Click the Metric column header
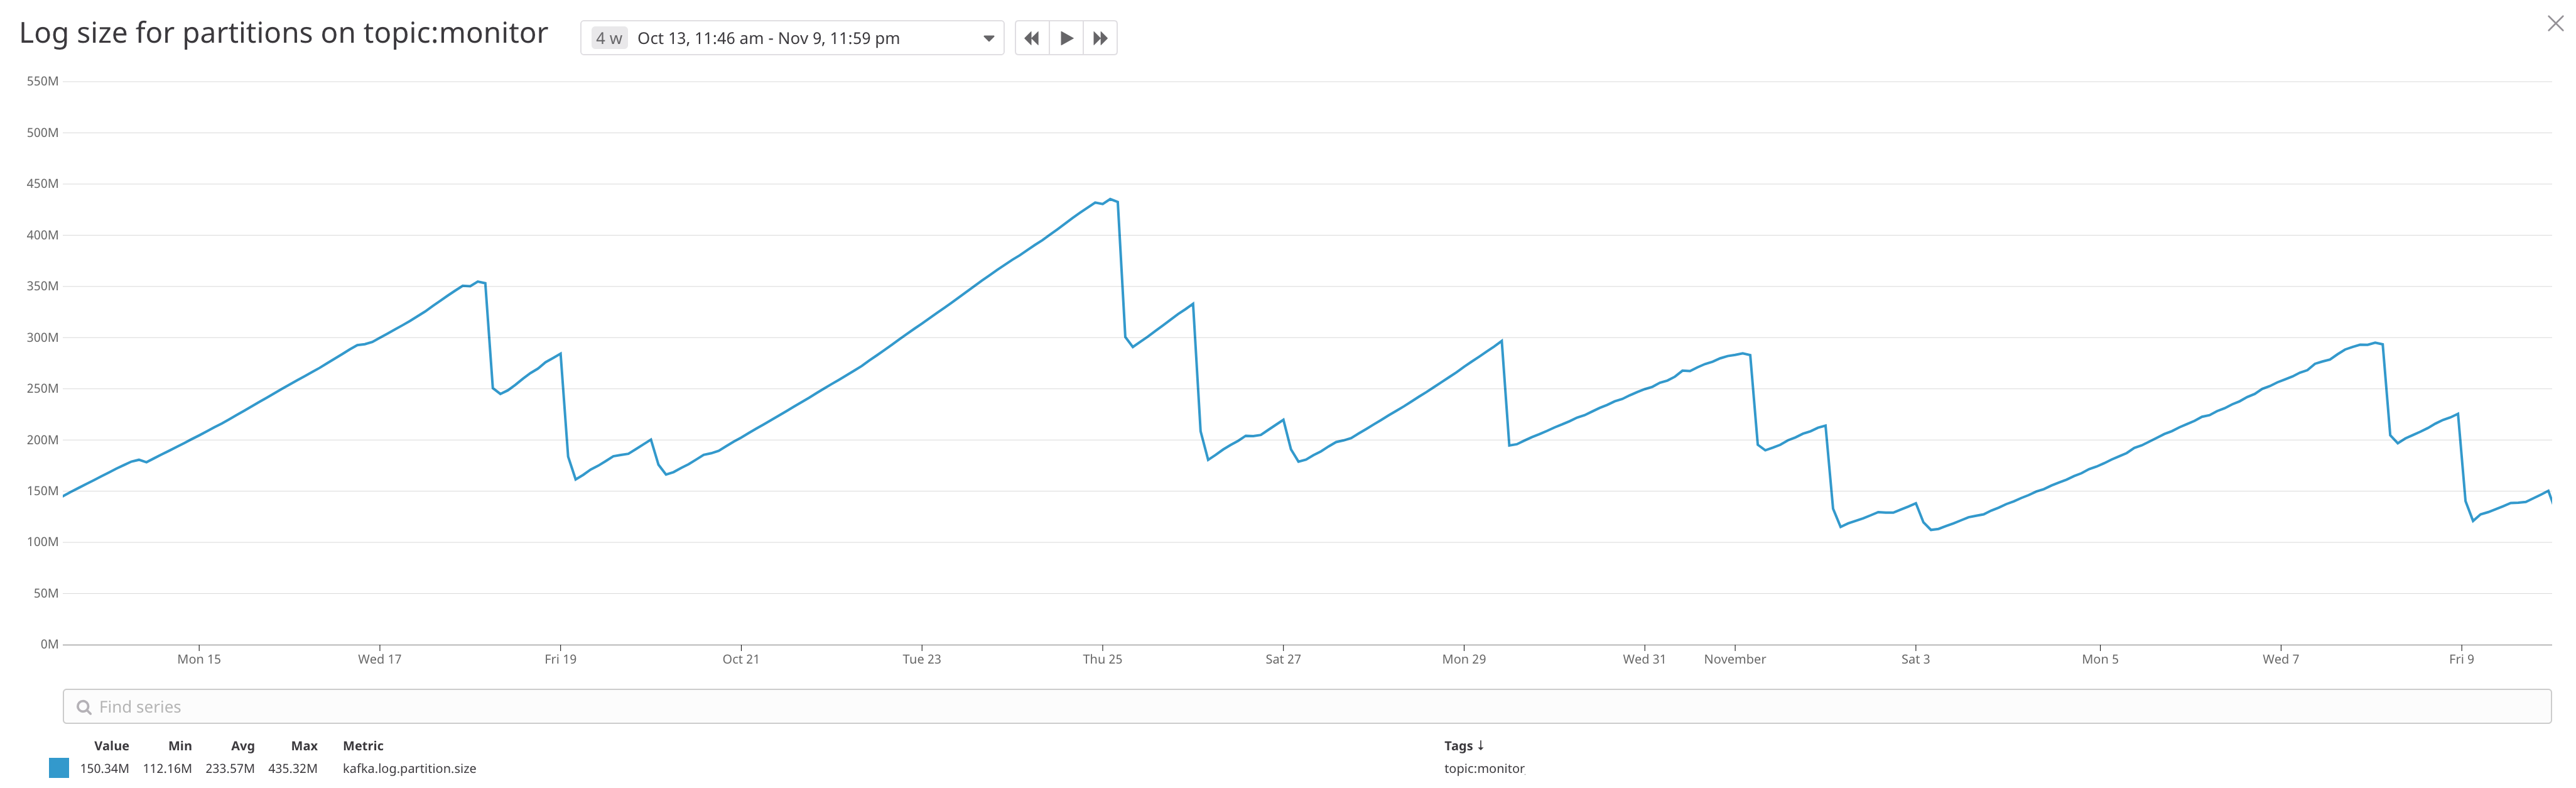 363,745
